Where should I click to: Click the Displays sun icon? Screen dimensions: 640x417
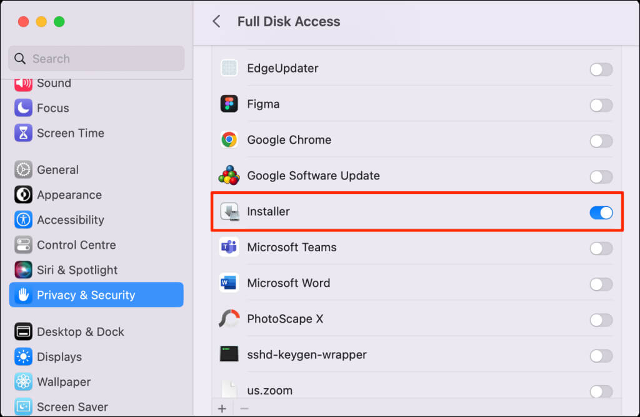point(23,356)
